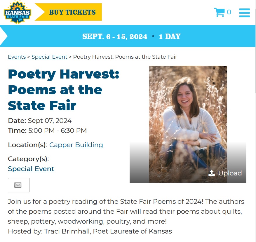
Task: Click the poet's photo
Action: 188,117
